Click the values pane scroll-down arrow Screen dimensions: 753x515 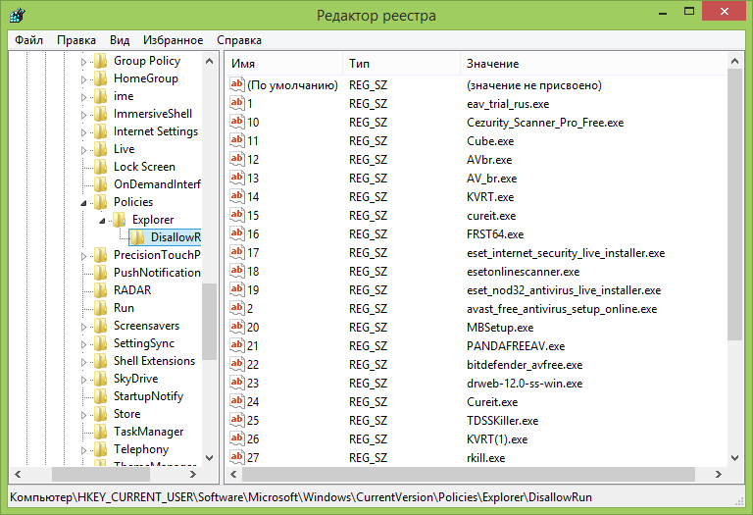[734, 457]
